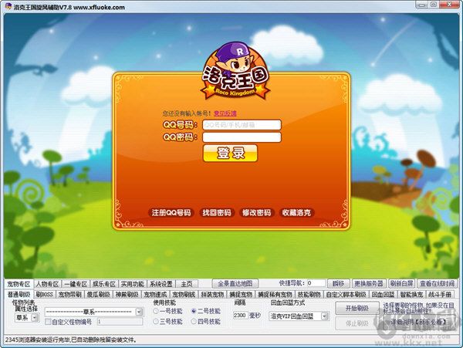Click the 登录 login button

(230, 153)
